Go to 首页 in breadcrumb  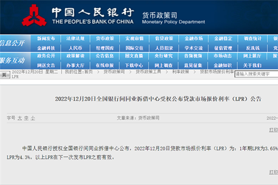coord(88,72)
